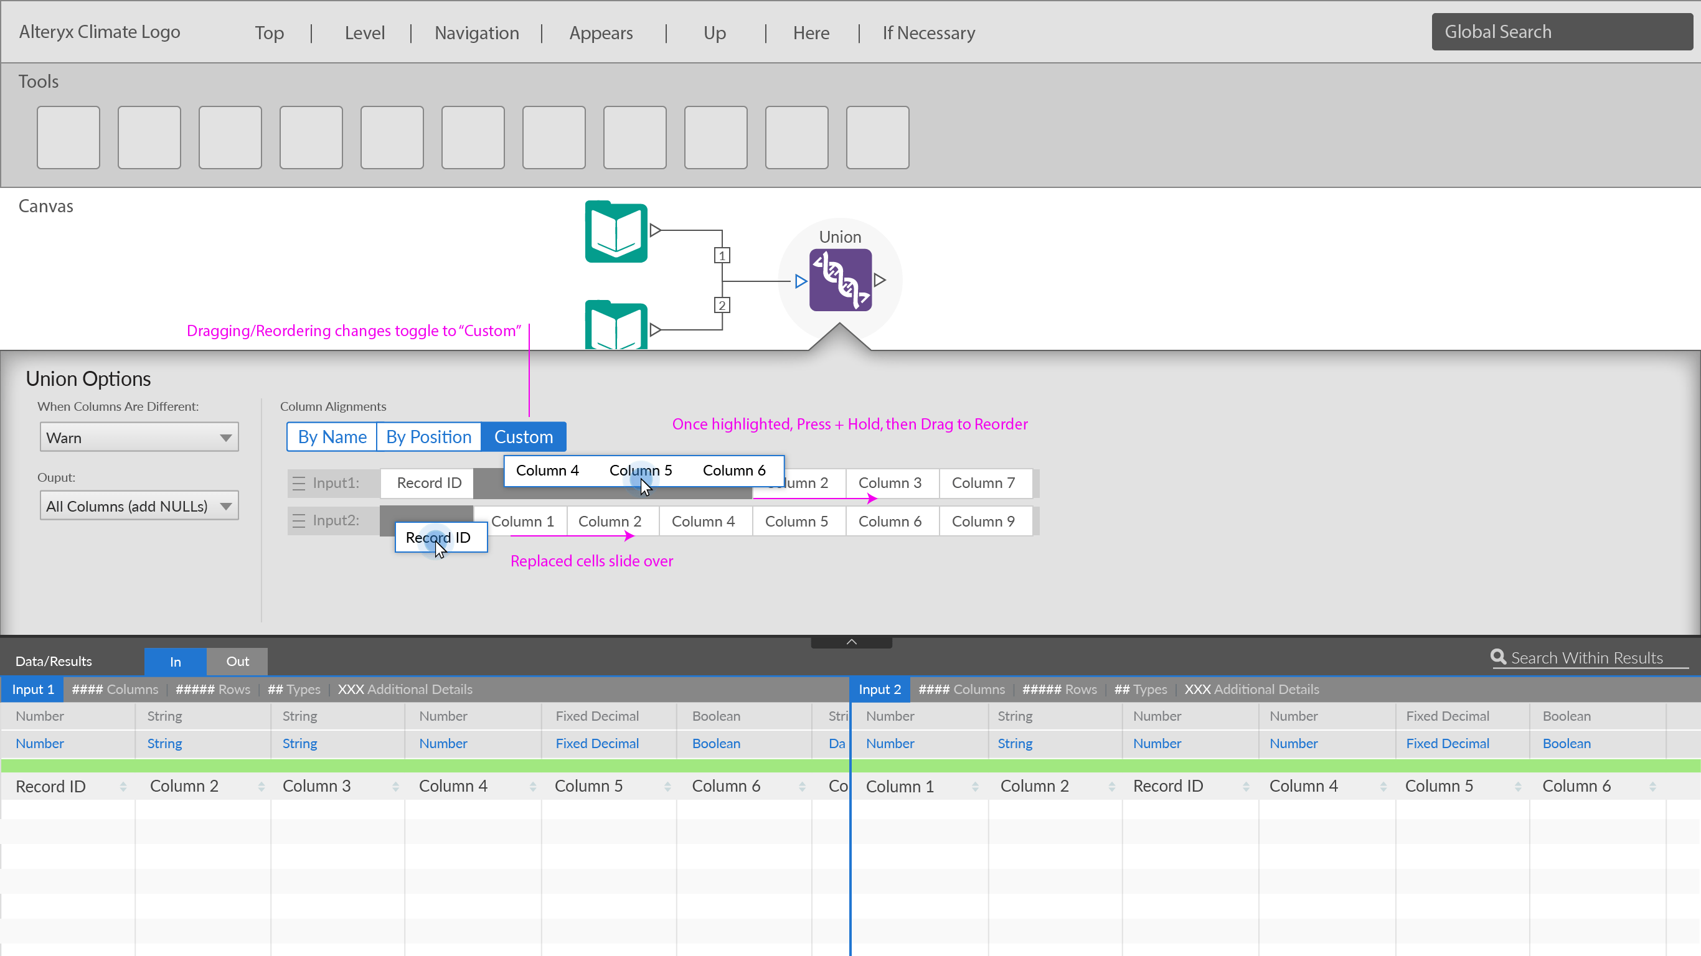Switch alignment toggle to By Position
The height and width of the screenshot is (956, 1701).
[428, 436]
